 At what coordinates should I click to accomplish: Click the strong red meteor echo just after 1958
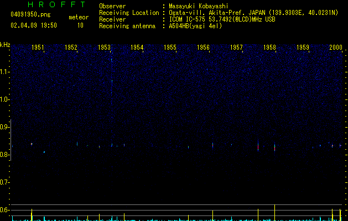tap(274, 148)
